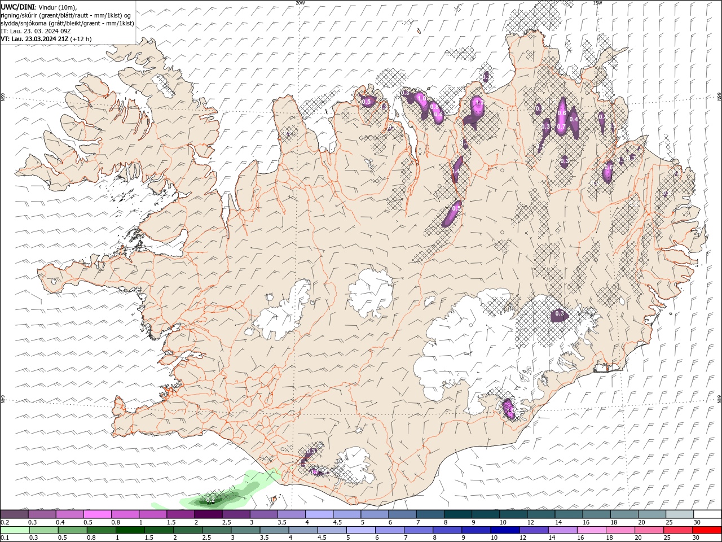Select the 16 light pink swatch, lower legend
This screenshot has width=722, height=542.
[x=591, y=530]
